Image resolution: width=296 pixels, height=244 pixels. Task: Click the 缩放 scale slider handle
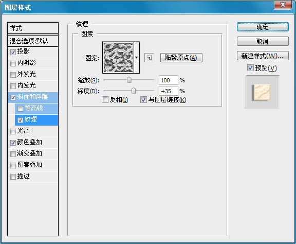pyautogui.click(x=129, y=80)
